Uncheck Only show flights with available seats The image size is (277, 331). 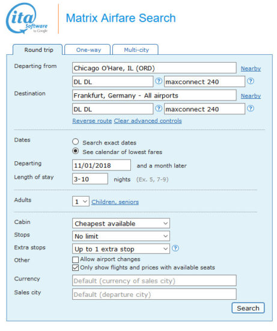click(75, 268)
